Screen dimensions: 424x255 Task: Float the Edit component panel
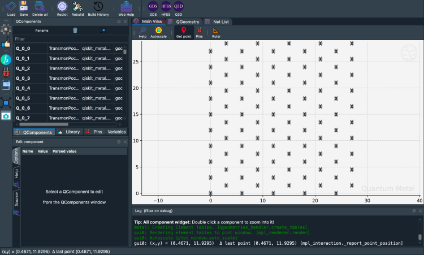click(x=119, y=142)
